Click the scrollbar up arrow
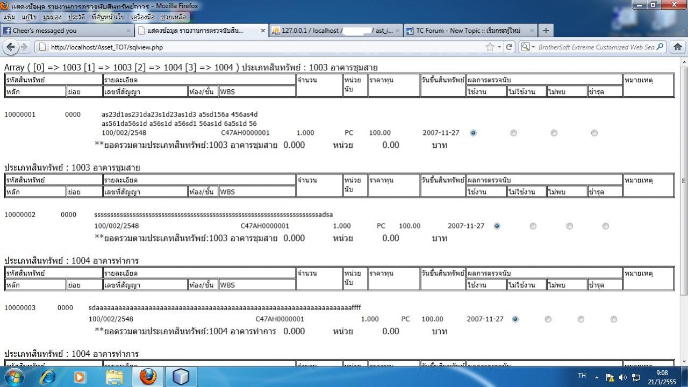 (684, 62)
